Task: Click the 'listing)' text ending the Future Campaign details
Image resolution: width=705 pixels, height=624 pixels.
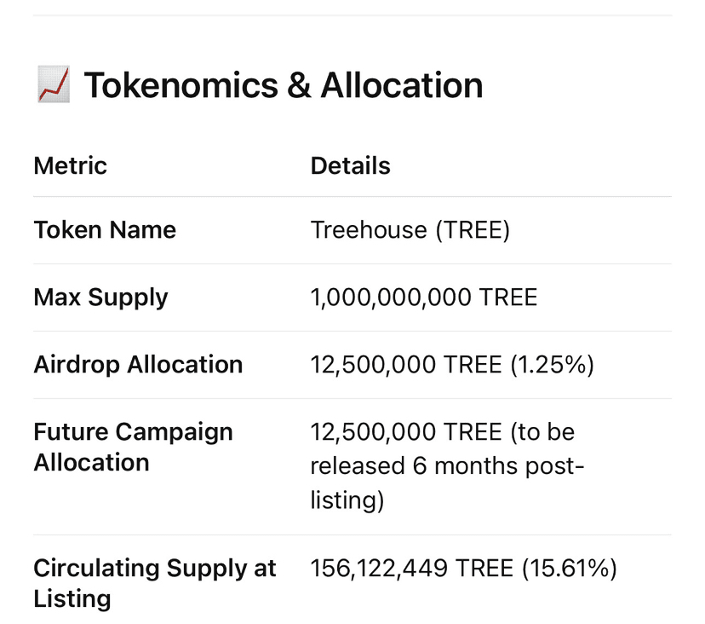Action: coord(347,500)
